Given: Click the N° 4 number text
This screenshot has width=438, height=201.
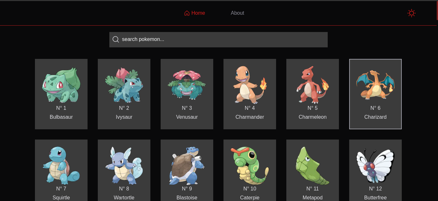Looking at the screenshot, I should (x=250, y=108).
